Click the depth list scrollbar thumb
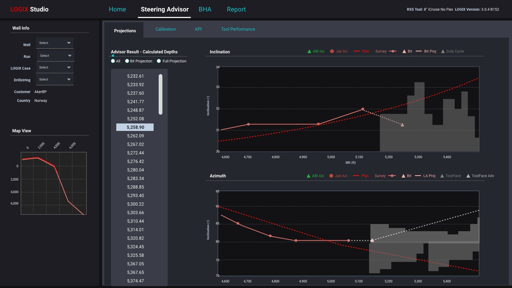The width and height of the screenshot is (512, 288). [161, 94]
